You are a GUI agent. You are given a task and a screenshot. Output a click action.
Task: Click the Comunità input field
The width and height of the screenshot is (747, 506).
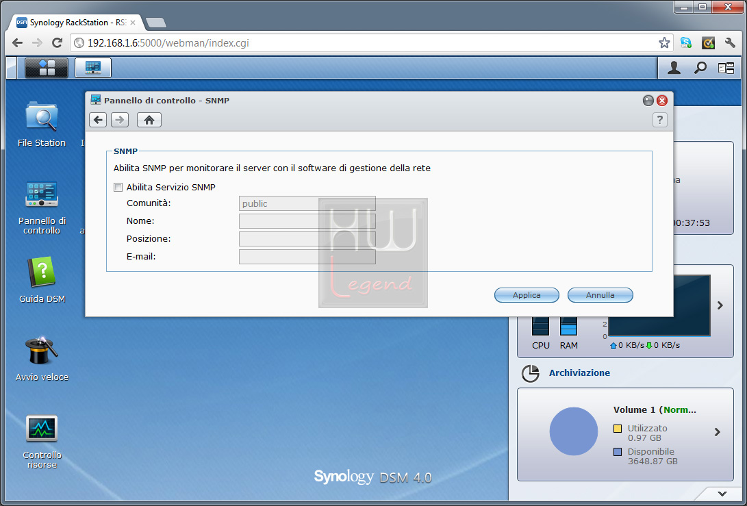(307, 203)
